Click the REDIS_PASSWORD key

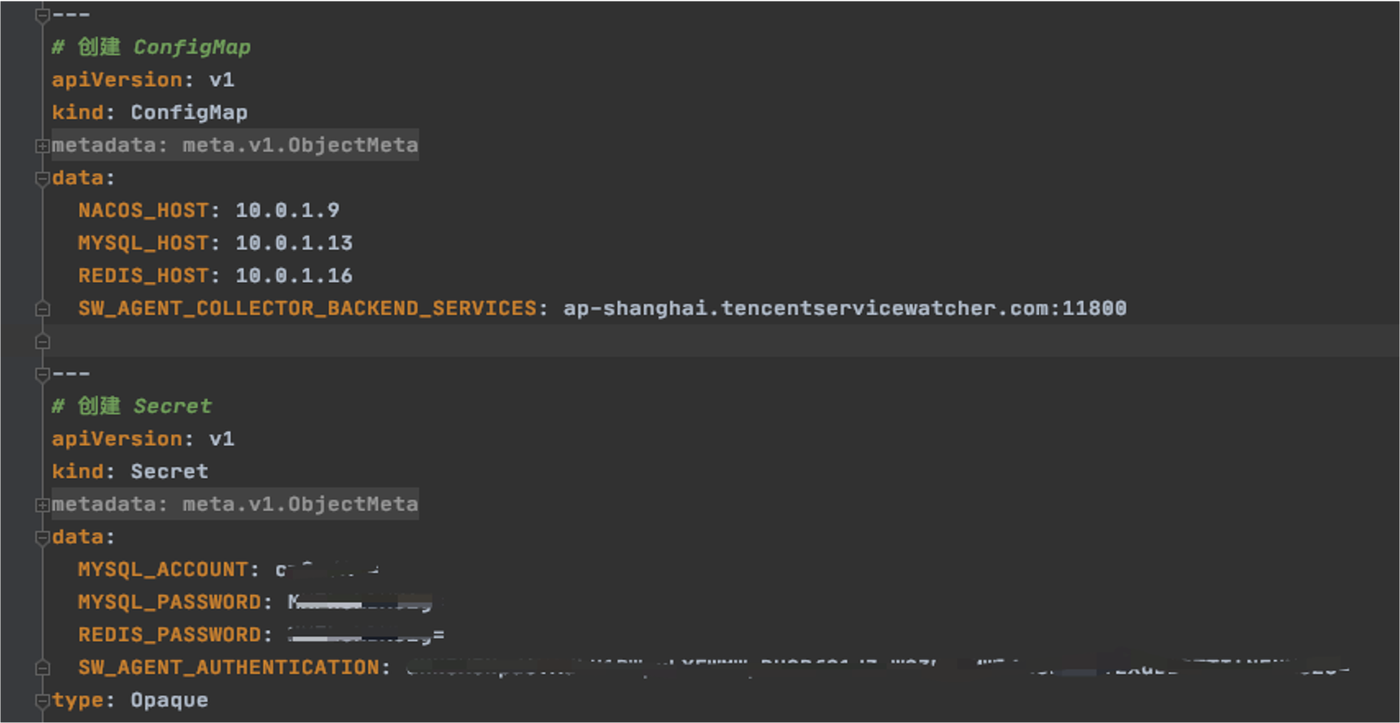[169, 635]
